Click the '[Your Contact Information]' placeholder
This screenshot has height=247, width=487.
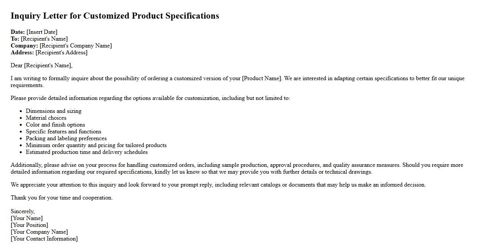[x=44, y=239]
